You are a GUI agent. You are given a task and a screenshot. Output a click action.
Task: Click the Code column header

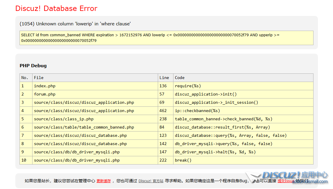click(179, 78)
